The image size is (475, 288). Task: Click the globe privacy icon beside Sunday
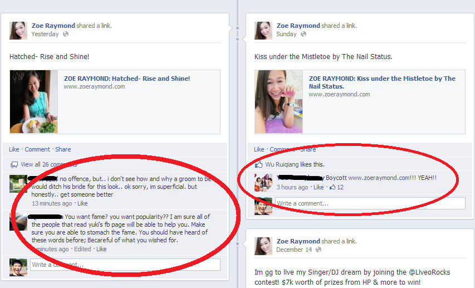tap(303, 34)
